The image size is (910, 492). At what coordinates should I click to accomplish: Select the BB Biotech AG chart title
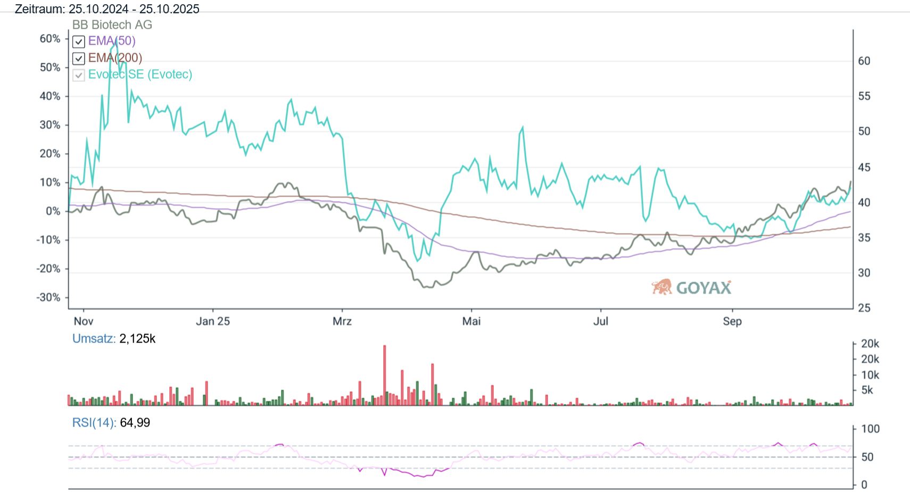tap(112, 25)
